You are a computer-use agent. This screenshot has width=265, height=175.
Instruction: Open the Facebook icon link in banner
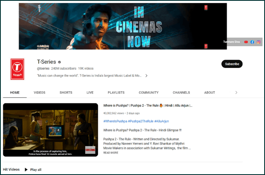coord(252,42)
